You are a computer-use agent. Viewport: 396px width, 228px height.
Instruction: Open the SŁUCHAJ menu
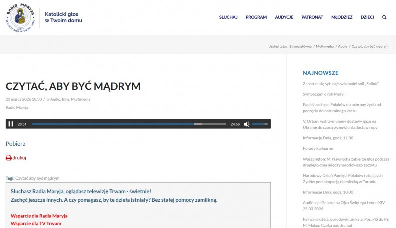pyautogui.click(x=228, y=17)
